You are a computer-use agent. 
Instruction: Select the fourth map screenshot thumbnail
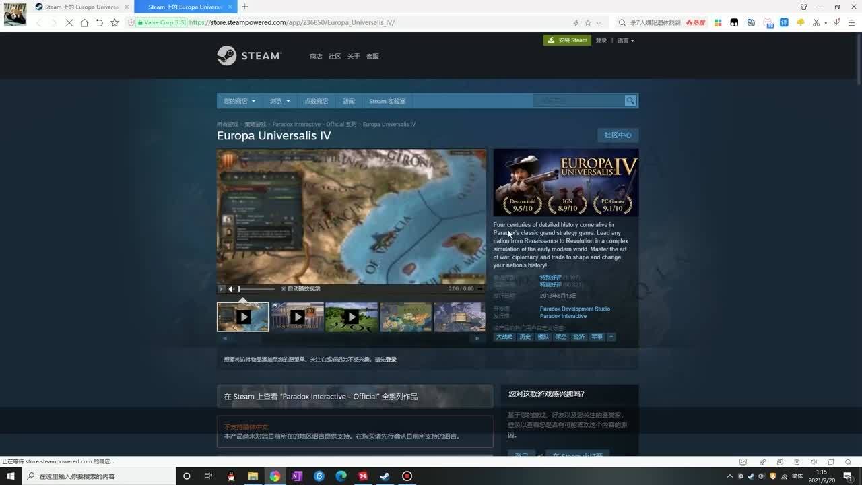405,317
